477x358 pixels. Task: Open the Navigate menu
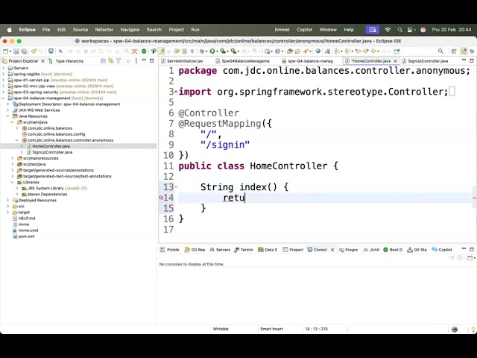130,30
